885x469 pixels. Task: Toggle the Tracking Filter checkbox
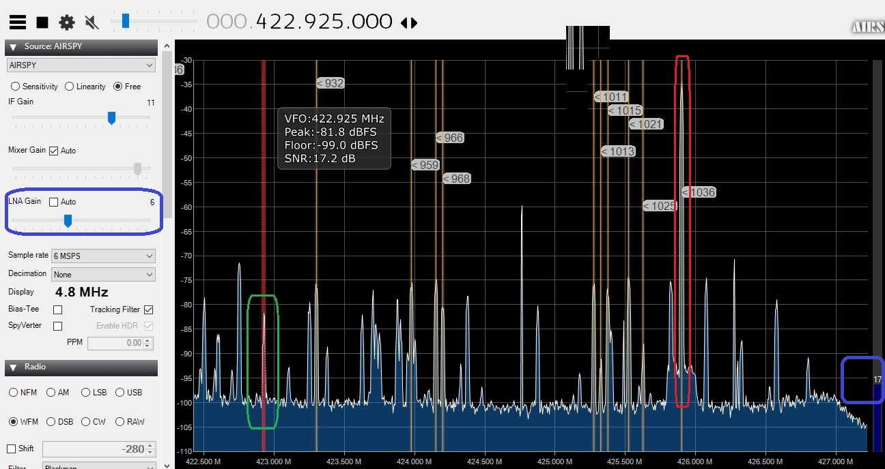point(148,309)
